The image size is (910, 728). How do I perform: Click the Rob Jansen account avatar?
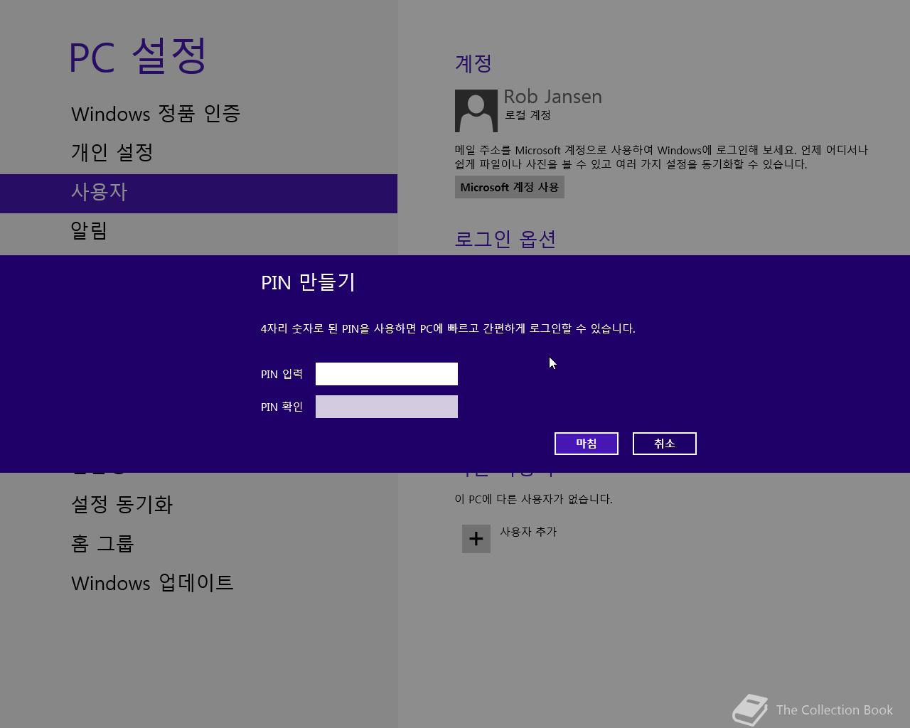[x=476, y=111]
